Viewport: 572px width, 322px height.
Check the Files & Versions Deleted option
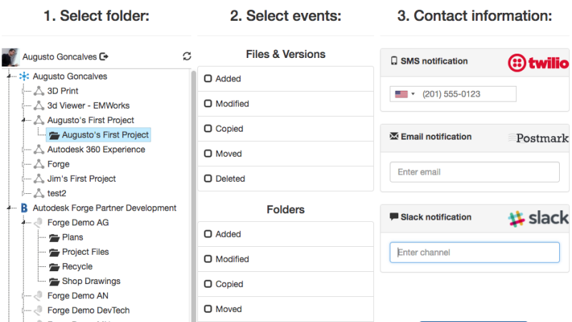(208, 179)
